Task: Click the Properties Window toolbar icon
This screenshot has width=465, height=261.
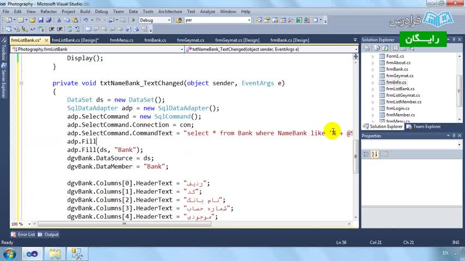Action: (x=267, y=20)
